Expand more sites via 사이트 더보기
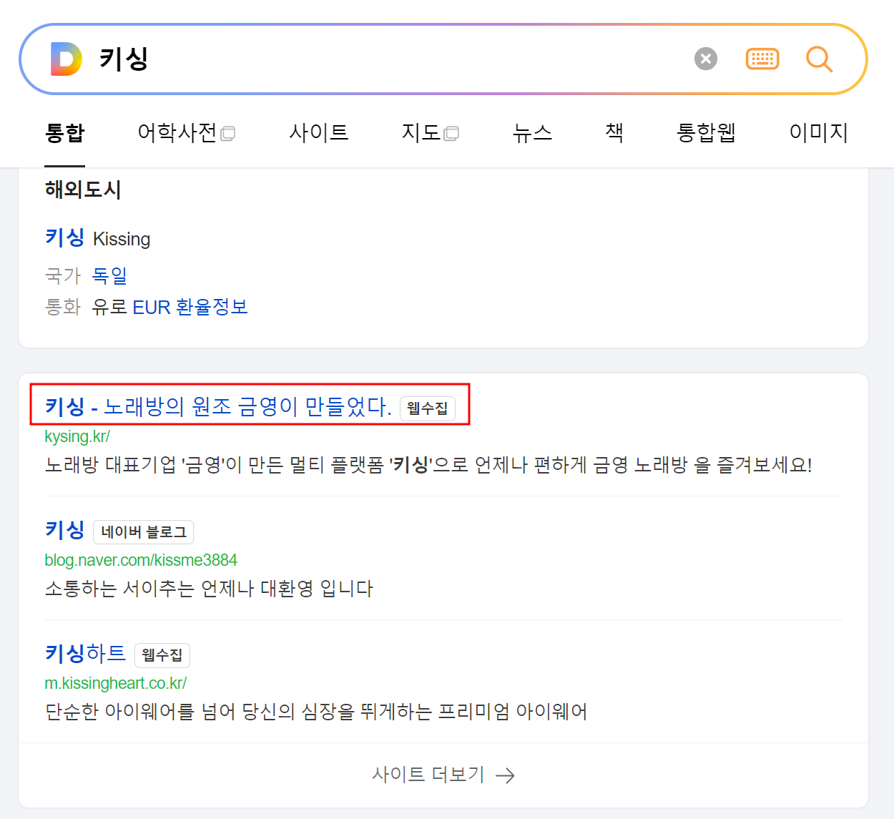The height and width of the screenshot is (819, 894). [x=429, y=775]
